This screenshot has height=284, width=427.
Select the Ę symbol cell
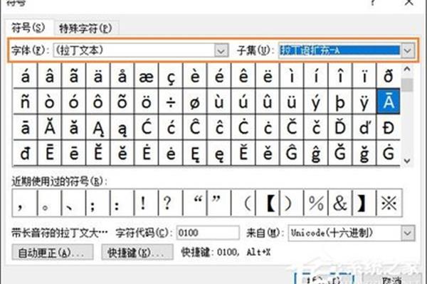point(195,153)
